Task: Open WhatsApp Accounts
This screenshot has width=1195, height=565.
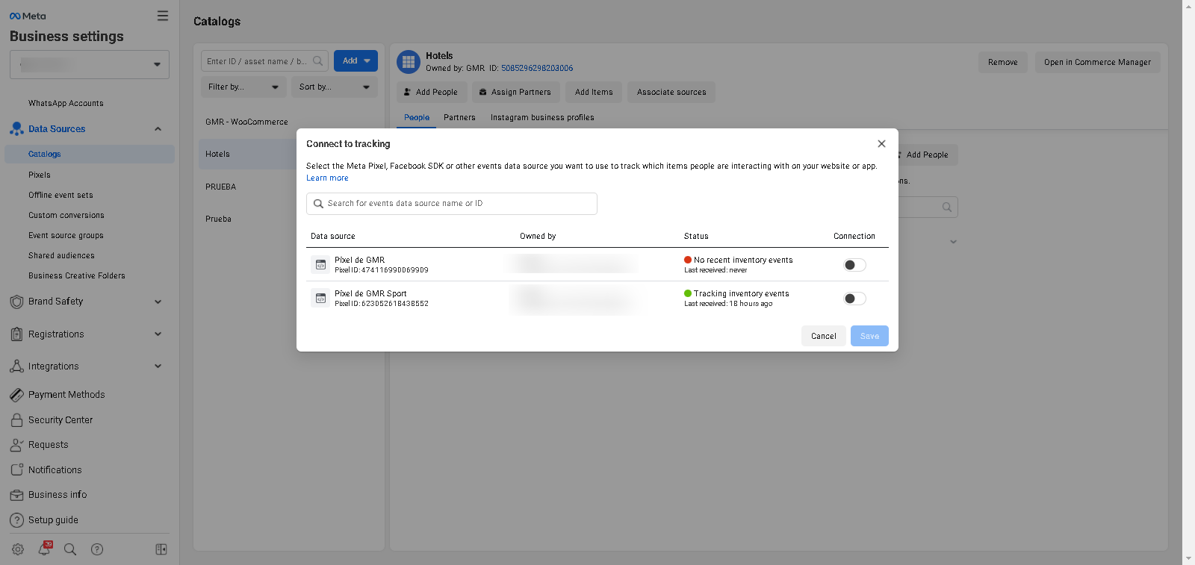Action: [66, 103]
